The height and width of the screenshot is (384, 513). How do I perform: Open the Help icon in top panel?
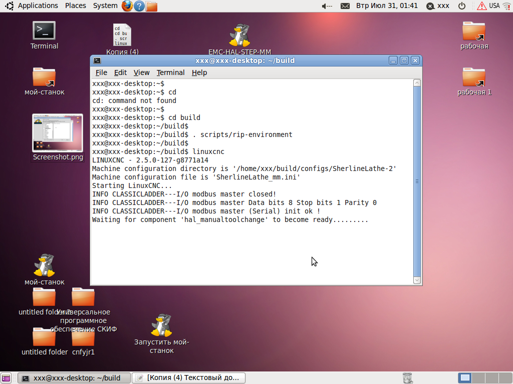point(139,6)
